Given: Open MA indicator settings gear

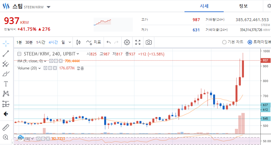Looking at the screenshot, I should click(56, 61).
